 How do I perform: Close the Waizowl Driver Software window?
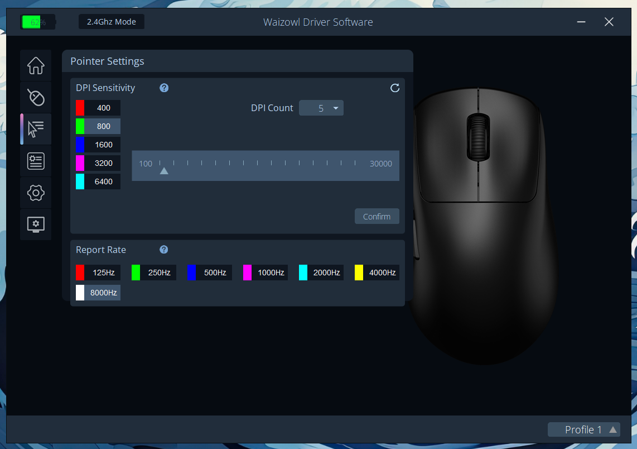coord(609,22)
